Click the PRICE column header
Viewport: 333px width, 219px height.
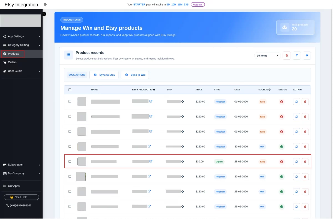pyautogui.click(x=199, y=90)
